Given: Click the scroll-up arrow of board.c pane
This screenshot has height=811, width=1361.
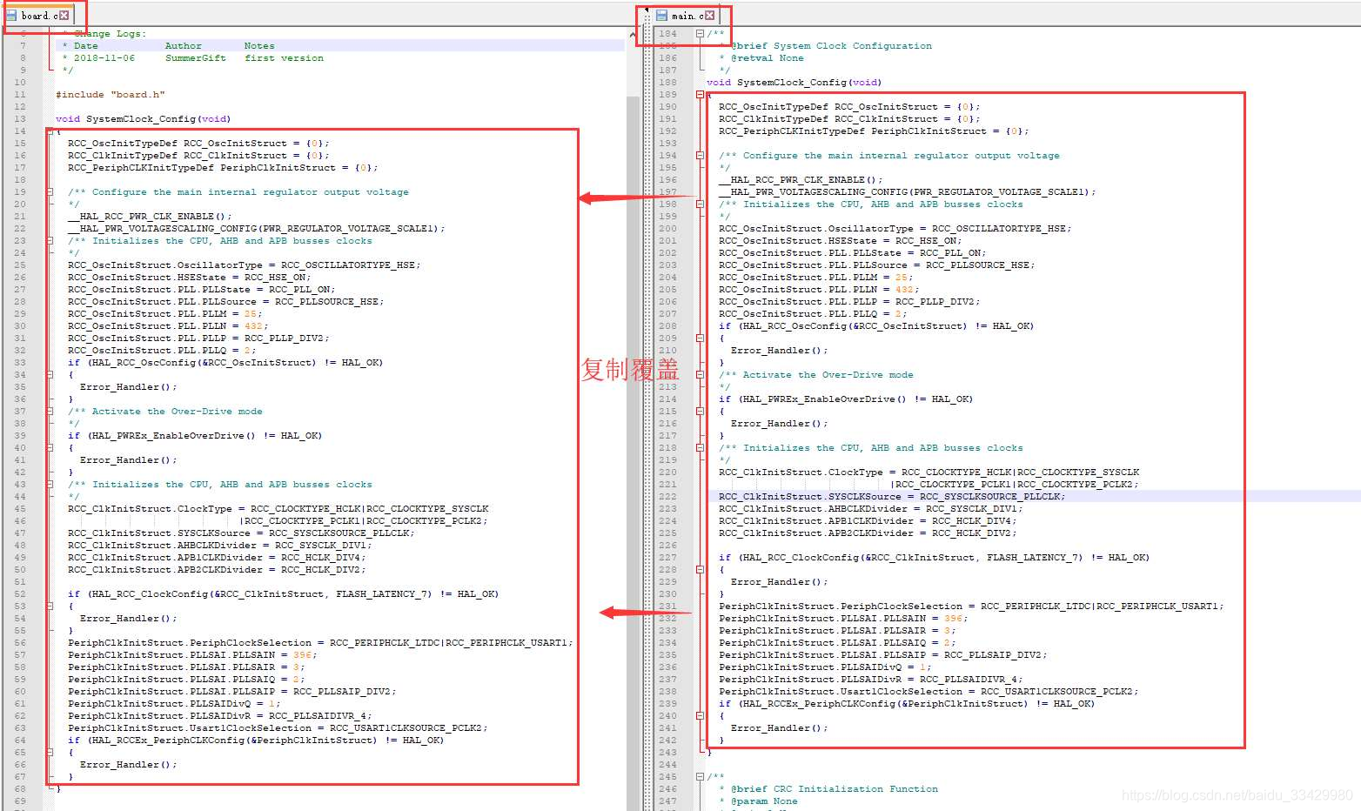Looking at the screenshot, I should coord(633,34).
